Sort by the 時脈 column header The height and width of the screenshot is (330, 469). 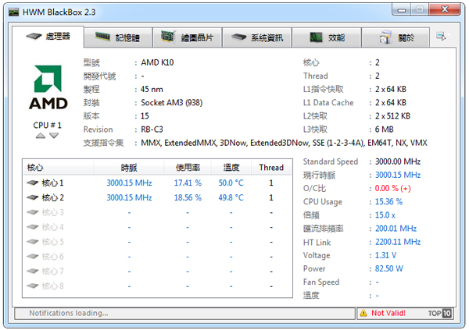[129, 168]
